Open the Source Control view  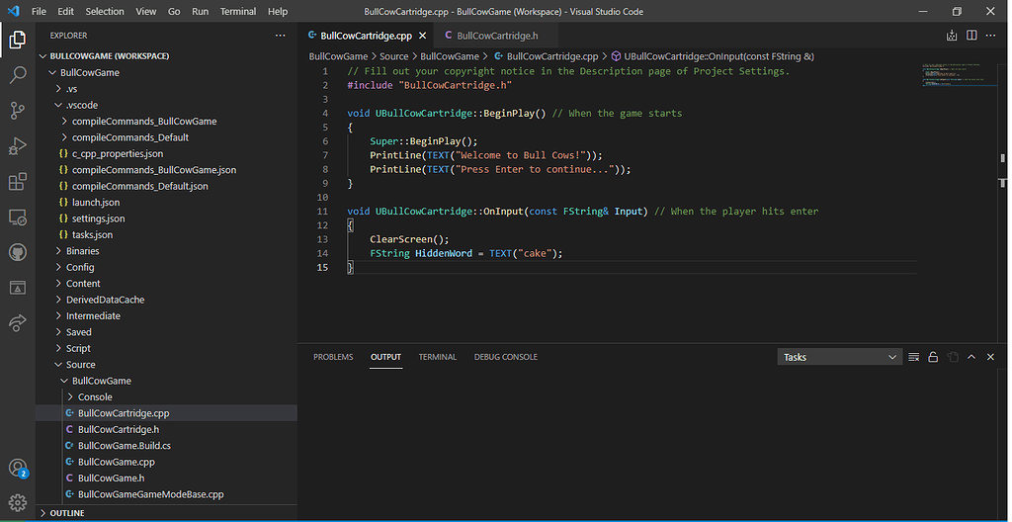[18, 111]
